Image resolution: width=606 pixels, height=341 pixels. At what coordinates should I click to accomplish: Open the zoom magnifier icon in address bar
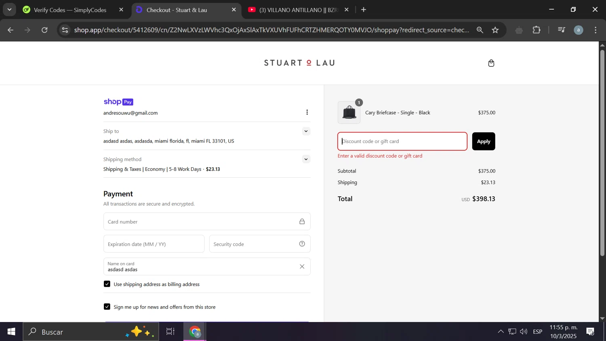tap(480, 30)
